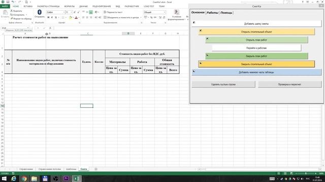Switch to Помощь tab in Сметка panel
The width and height of the screenshot is (325, 182).
[x=226, y=13]
